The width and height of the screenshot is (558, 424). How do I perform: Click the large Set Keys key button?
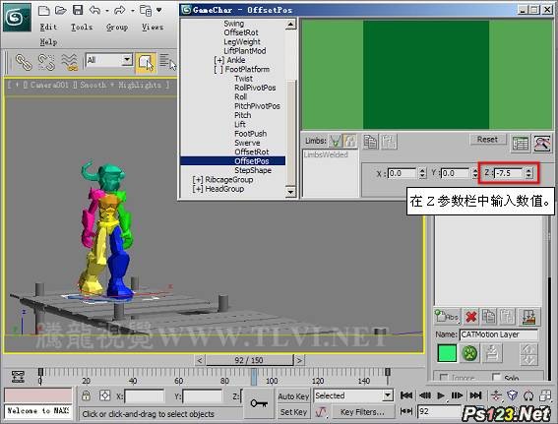[x=259, y=403]
